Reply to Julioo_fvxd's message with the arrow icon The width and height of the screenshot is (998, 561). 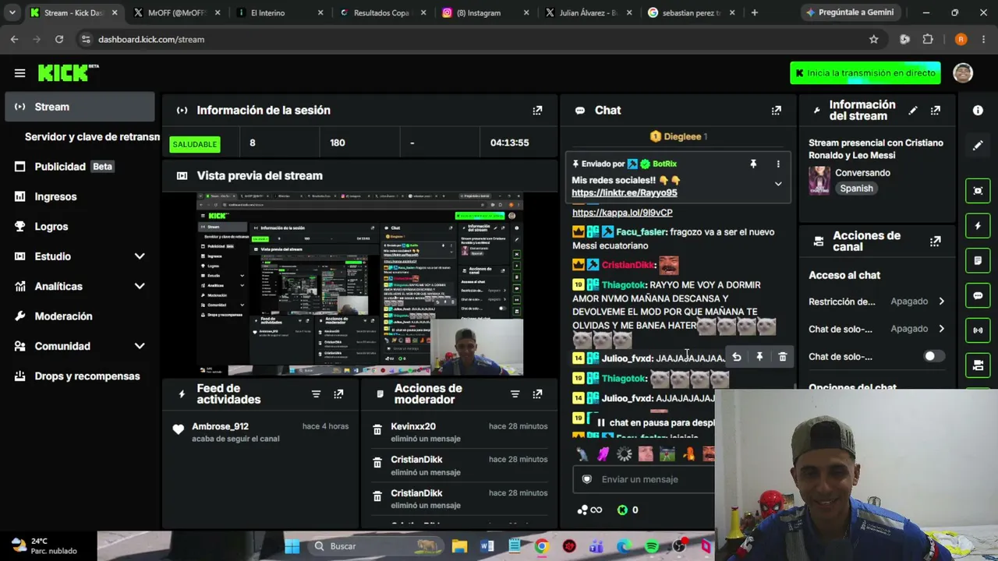coord(737,357)
